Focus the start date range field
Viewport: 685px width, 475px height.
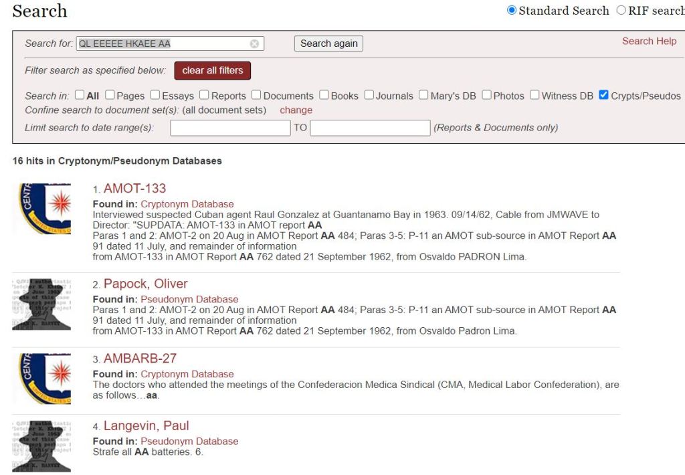pos(230,128)
